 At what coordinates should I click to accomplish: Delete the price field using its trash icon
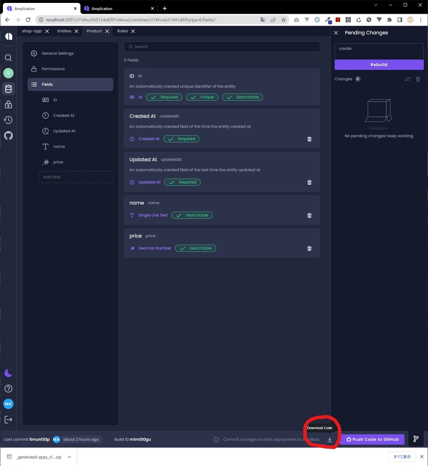309,249
